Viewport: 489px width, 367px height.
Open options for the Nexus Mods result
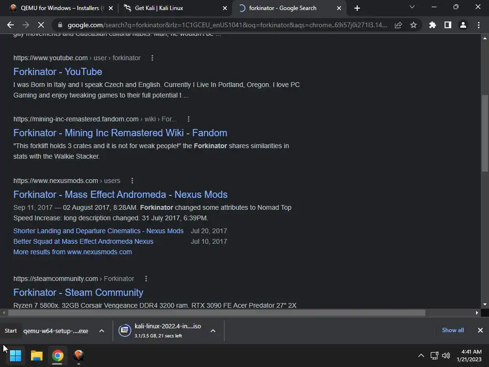click(132, 181)
